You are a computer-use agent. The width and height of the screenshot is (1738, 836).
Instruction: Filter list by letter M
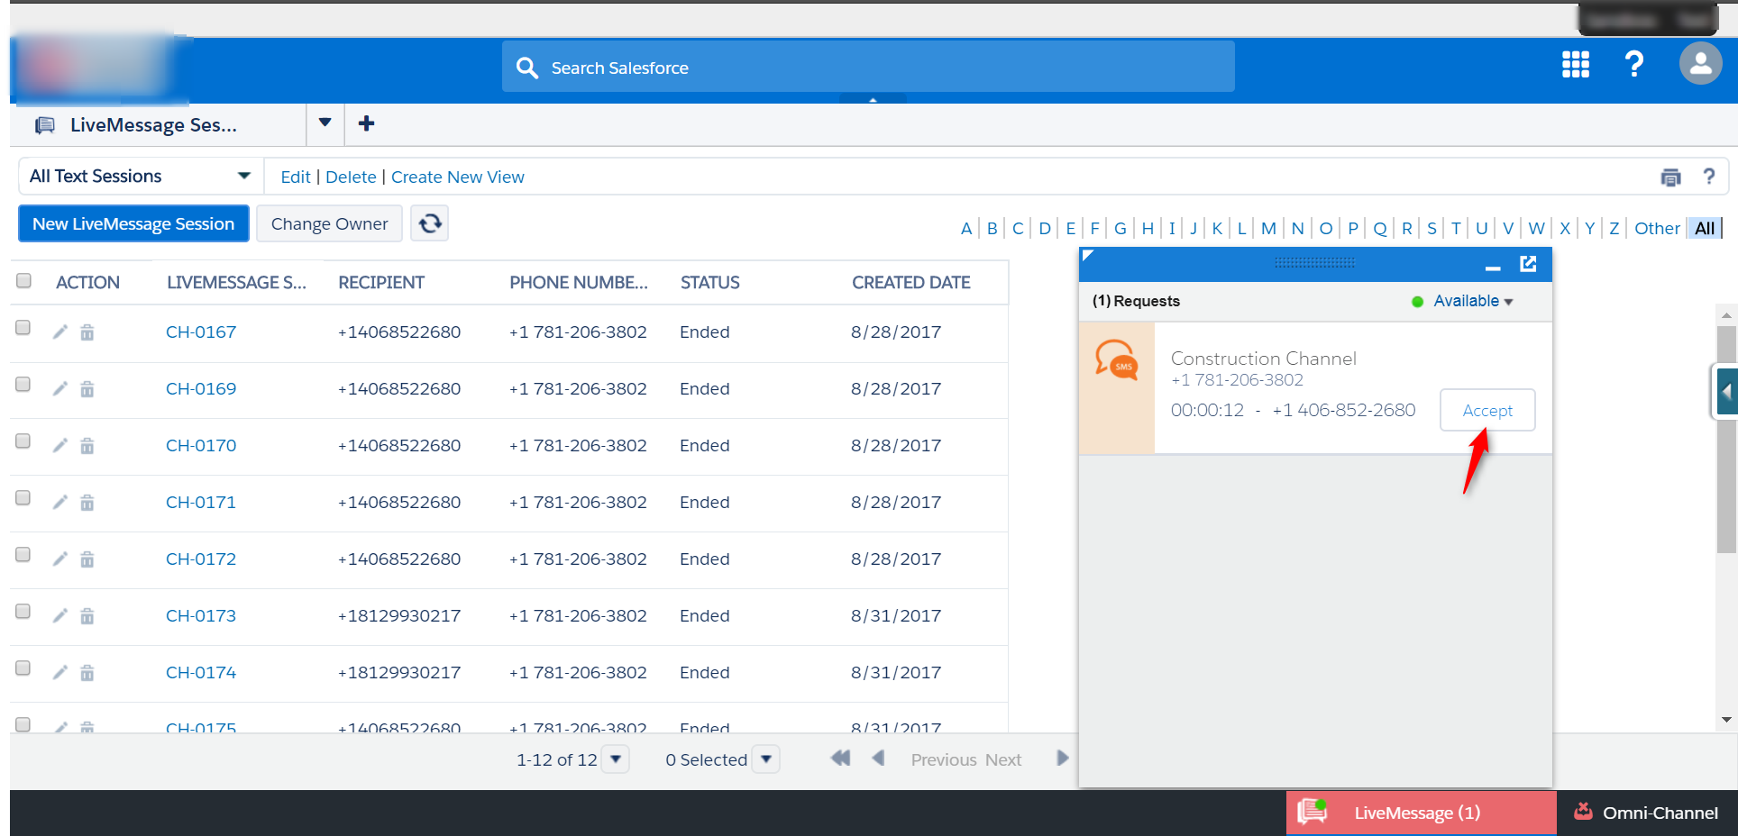pos(1268,229)
